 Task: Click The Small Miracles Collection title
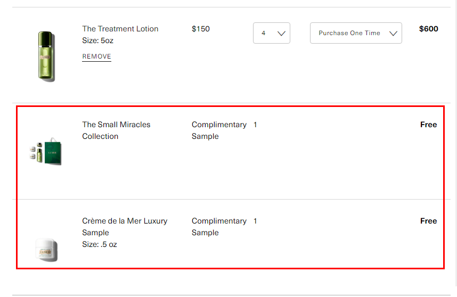[116, 130]
